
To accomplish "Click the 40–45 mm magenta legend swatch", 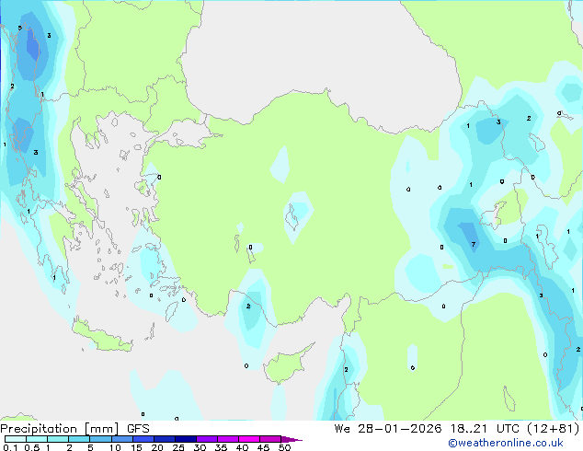I will [x=249, y=439].
